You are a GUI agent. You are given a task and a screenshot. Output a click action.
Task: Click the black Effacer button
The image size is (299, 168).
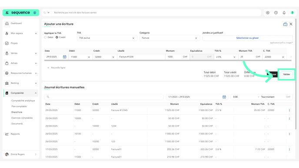click(272, 75)
